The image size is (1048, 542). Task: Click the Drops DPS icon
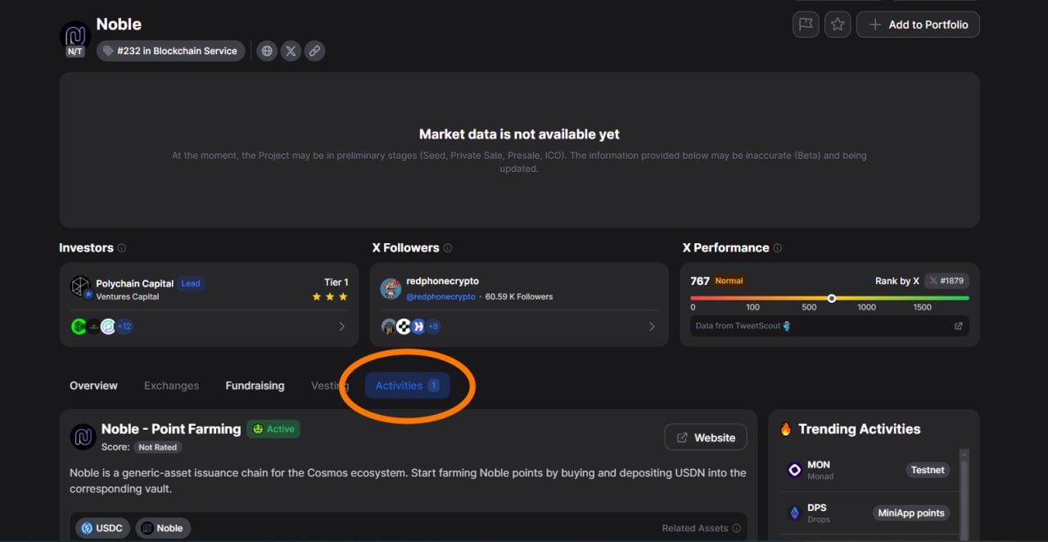(x=794, y=513)
